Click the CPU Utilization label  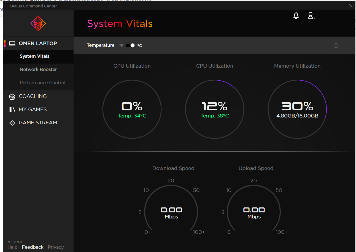(x=215, y=66)
